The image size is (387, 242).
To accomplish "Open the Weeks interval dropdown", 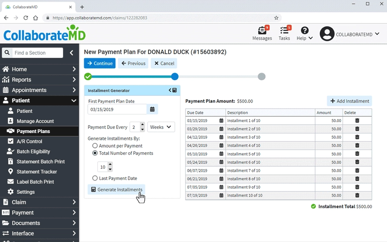I will coord(161,127).
